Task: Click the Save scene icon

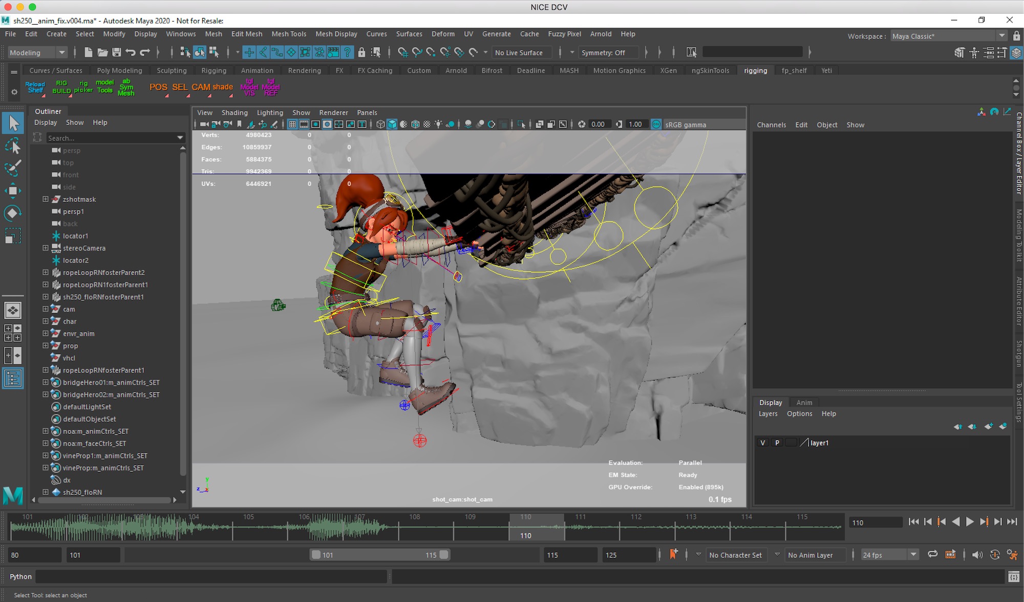Action: click(x=117, y=52)
